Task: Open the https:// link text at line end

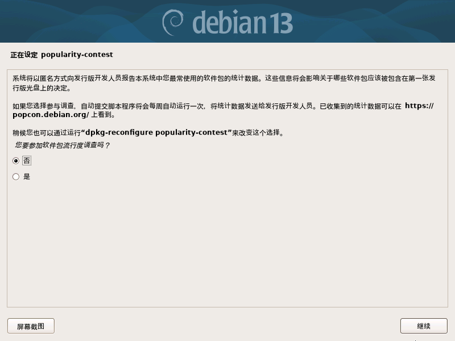Action: (419, 106)
